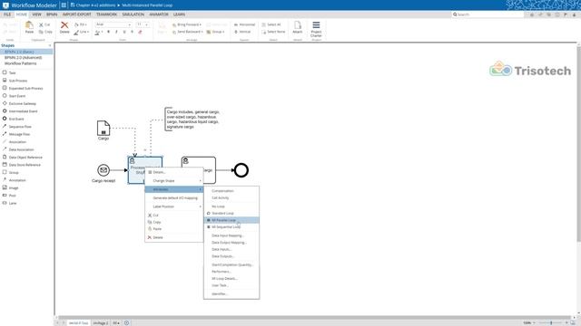Click the Cargo receipt message start event

[x=103, y=170]
